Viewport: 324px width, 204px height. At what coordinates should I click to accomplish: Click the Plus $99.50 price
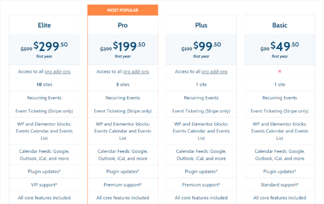pyautogui.click(x=207, y=46)
